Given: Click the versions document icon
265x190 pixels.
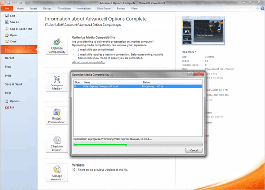Looking at the screenshot, I should click(74, 170).
